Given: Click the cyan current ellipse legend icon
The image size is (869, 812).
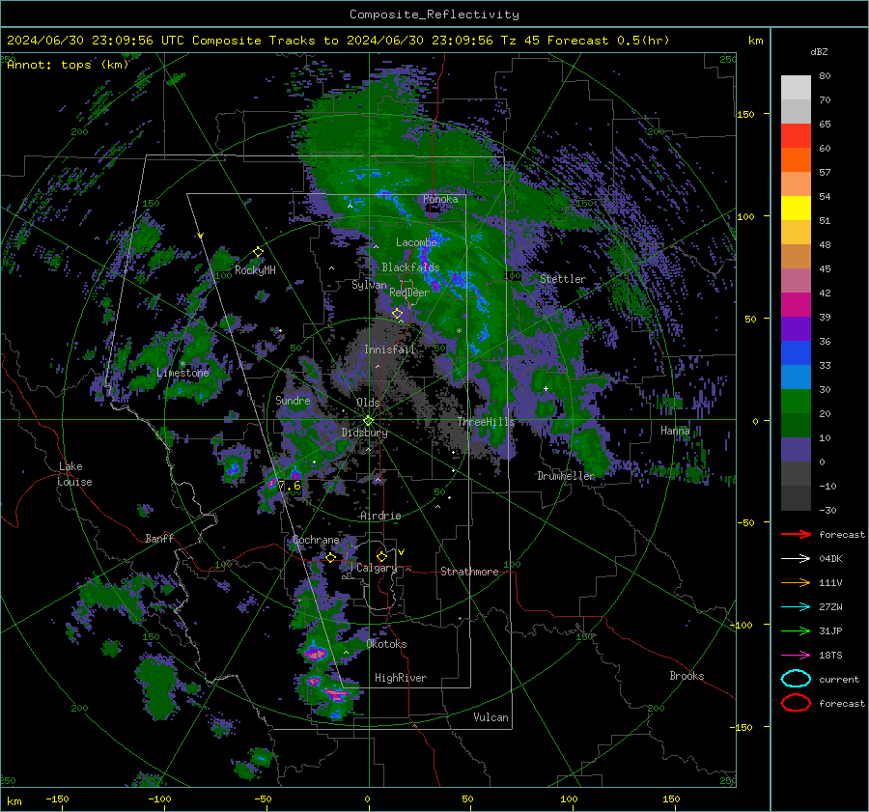Looking at the screenshot, I should tap(796, 679).
